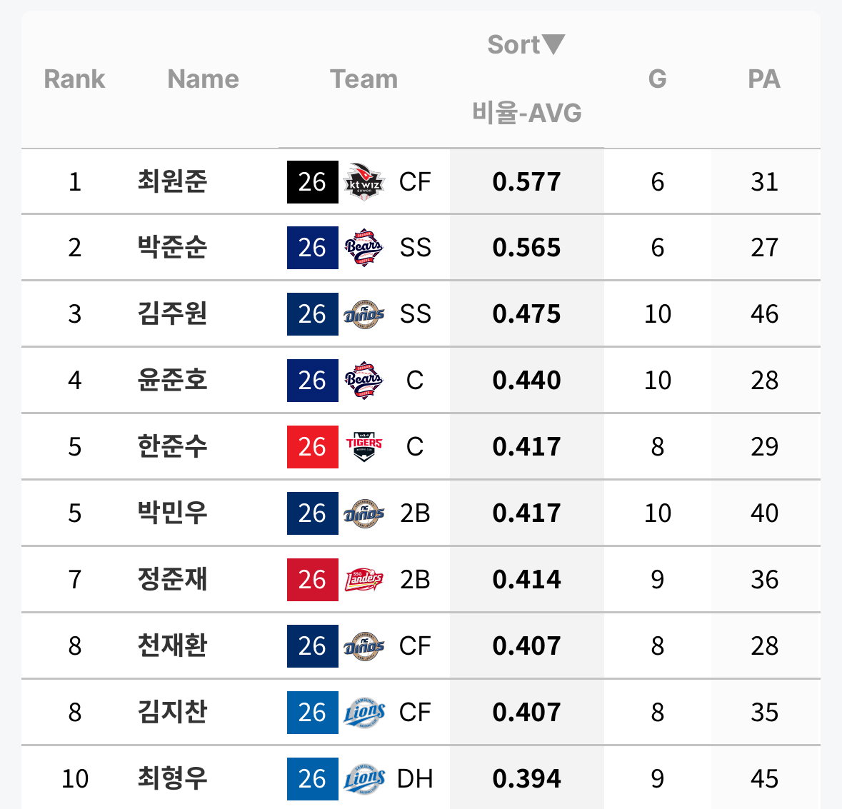Click the KT Wiz logo in row 1

coord(364,182)
